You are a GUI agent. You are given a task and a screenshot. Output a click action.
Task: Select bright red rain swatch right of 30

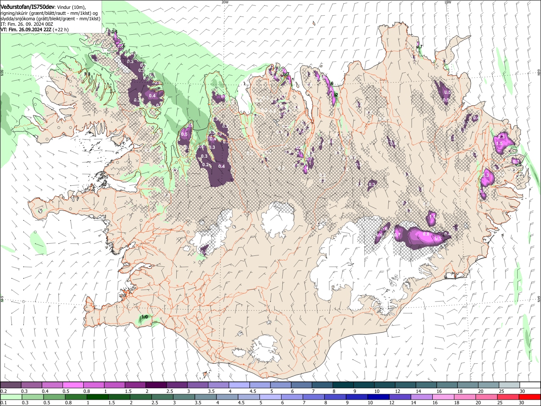point(530,397)
